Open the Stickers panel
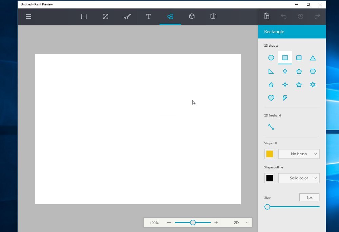 pyautogui.click(x=213, y=17)
